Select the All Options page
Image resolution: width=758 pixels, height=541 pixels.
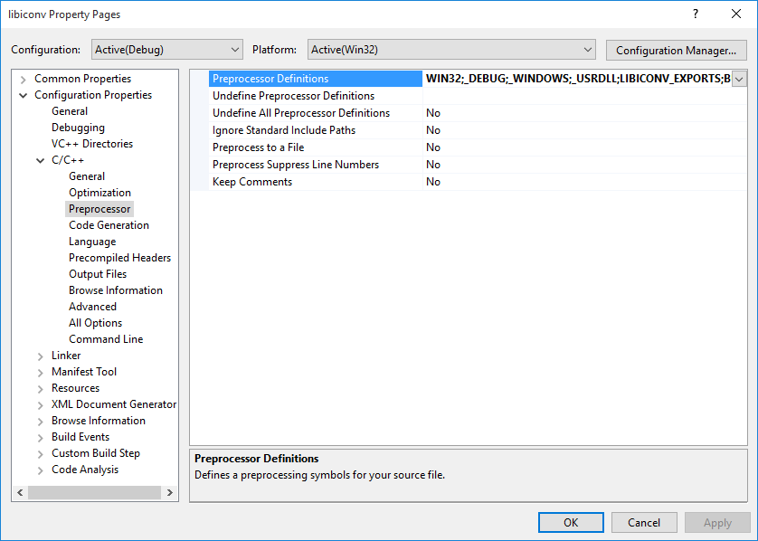pyautogui.click(x=95, y=323)
